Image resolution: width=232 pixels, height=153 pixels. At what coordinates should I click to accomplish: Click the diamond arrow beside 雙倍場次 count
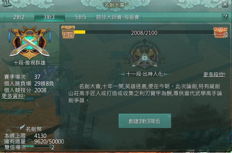pos(53,147)
